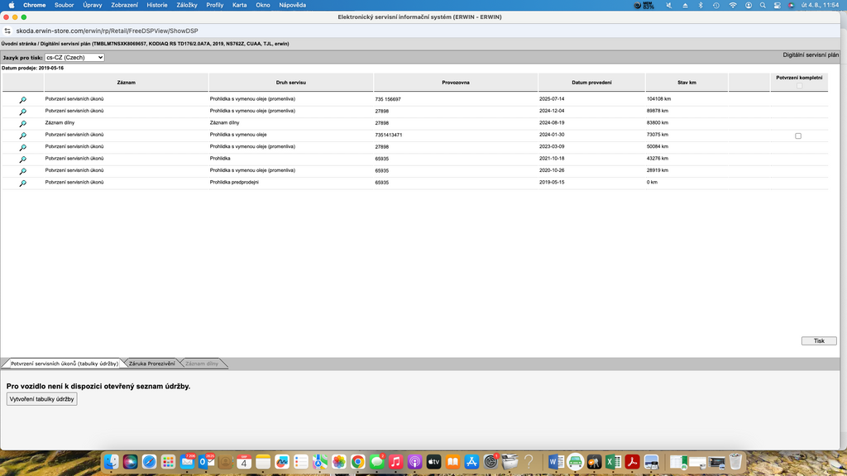This screenshot has width=847, height=476.
Task: Open the Záznam dílny entry magnifier
Action: tap(22, 124)
